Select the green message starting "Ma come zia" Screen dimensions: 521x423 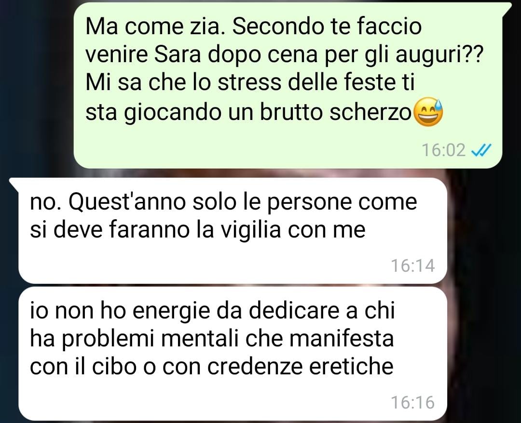288,85
